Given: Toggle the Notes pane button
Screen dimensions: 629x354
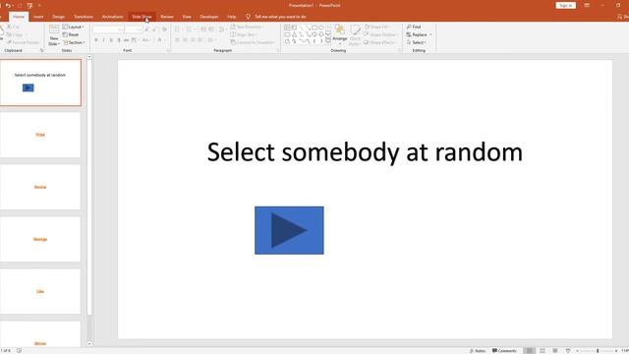Looking at the screenshot, I should (x=478, y=351).
